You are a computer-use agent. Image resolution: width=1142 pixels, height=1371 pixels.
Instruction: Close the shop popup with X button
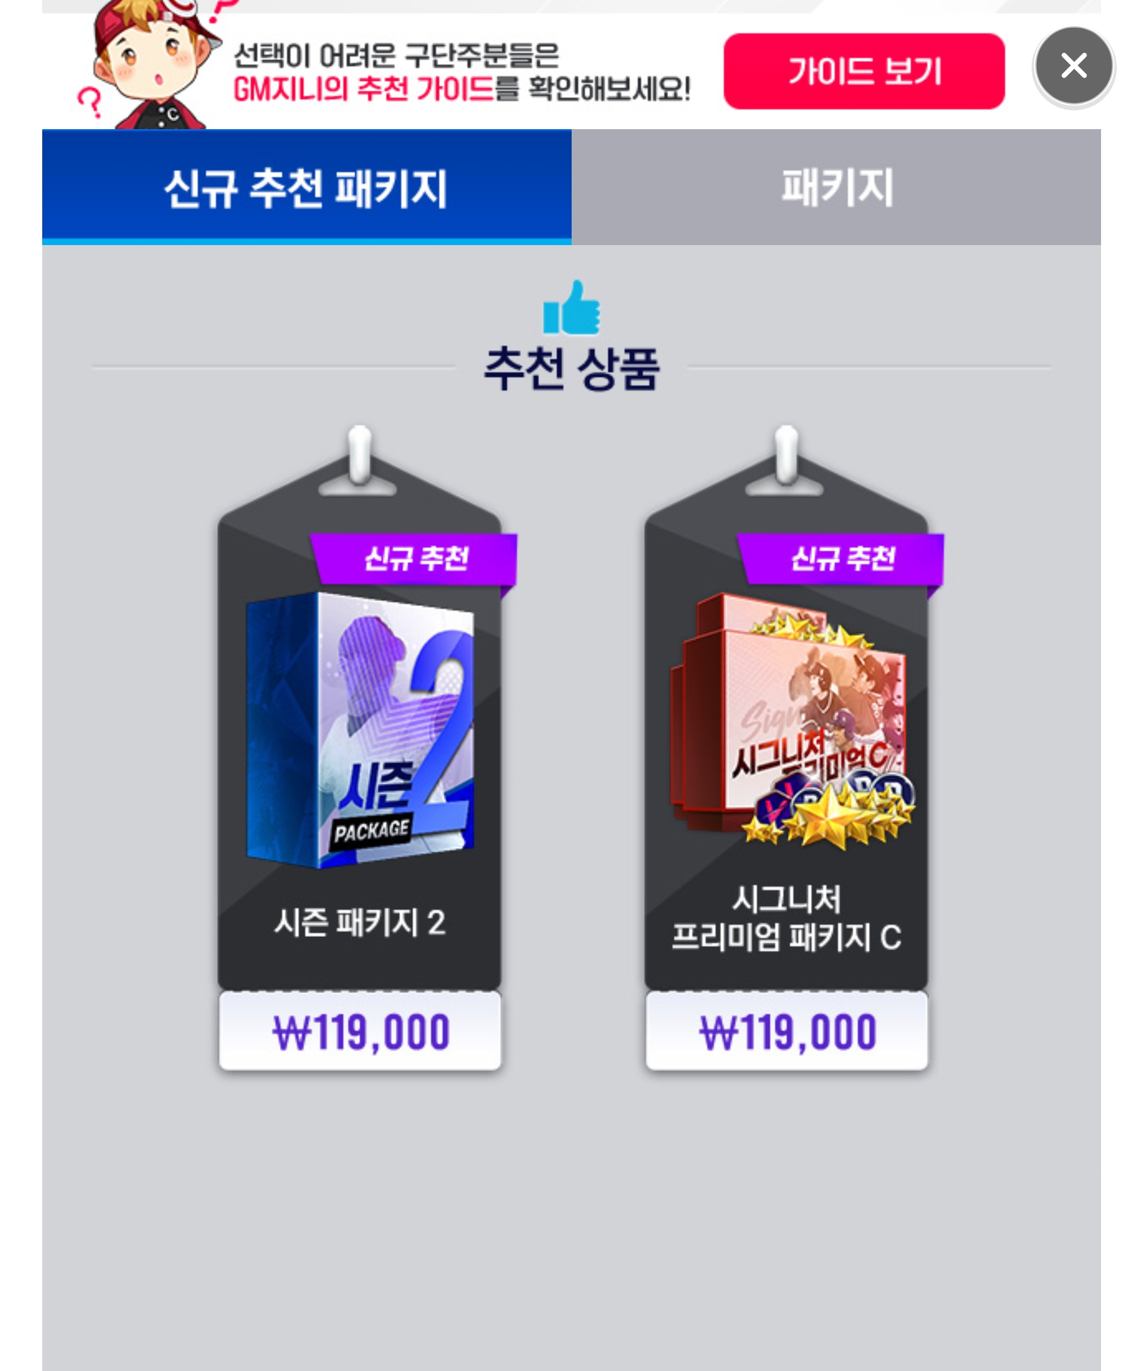[x=1073, y=66]
